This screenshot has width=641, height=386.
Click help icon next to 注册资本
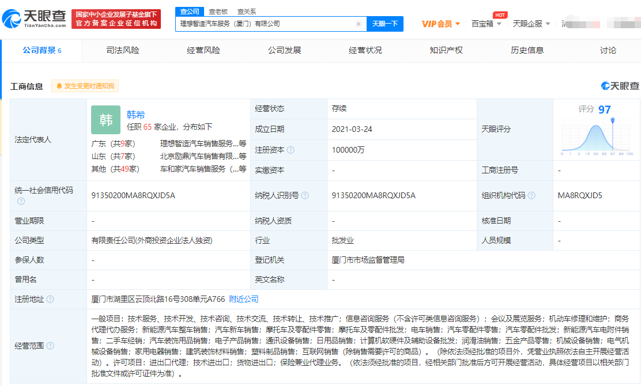[x=291, y=150]
